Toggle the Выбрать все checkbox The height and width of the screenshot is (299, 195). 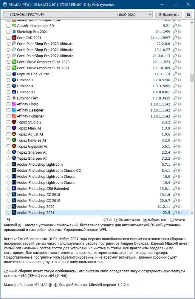pos(145,220)
